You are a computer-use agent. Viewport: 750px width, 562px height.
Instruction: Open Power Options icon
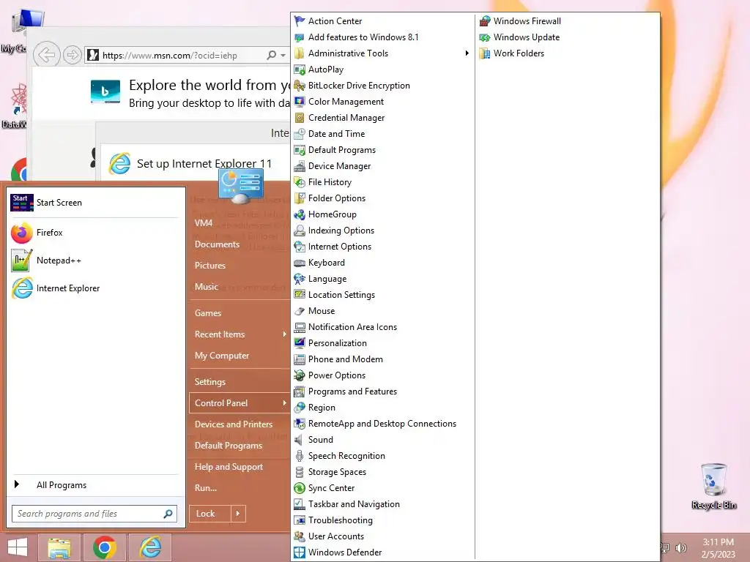300,375
